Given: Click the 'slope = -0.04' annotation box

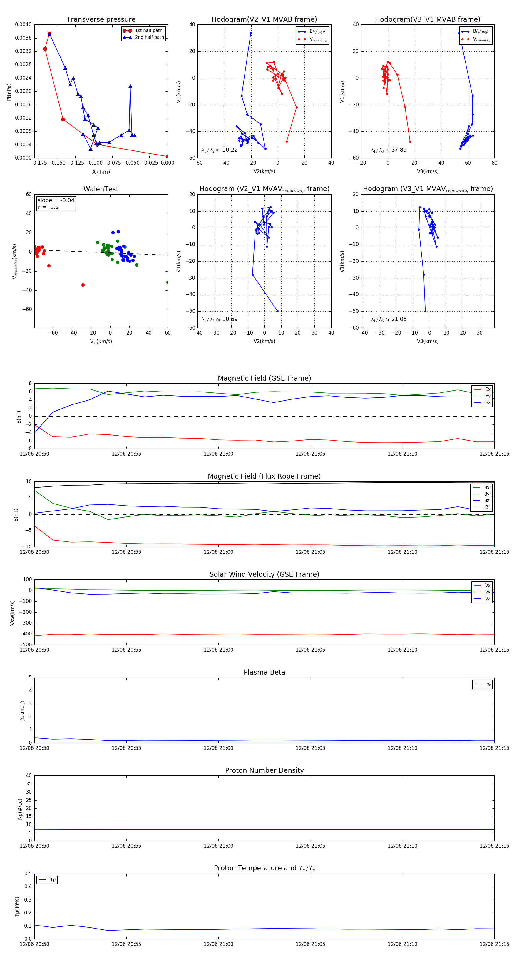Looking at the screenshot, I should click(x=56, y=204).
